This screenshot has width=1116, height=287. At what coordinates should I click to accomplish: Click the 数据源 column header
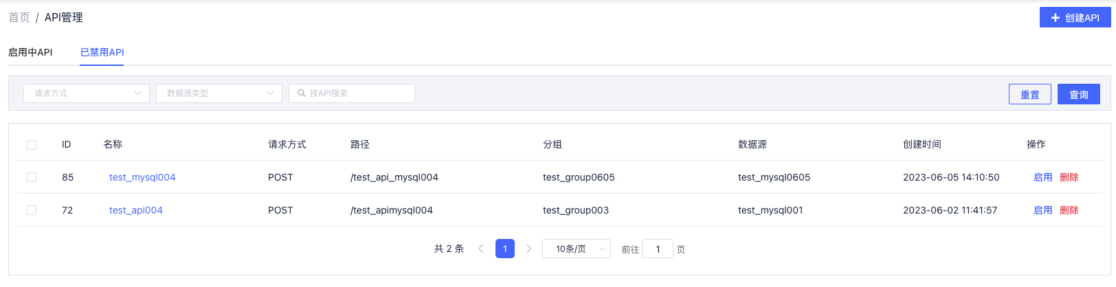coord(752,144)
